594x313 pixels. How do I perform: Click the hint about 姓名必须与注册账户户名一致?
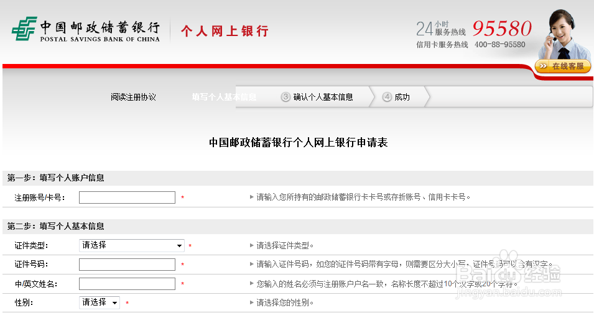[x=387, y=284]
